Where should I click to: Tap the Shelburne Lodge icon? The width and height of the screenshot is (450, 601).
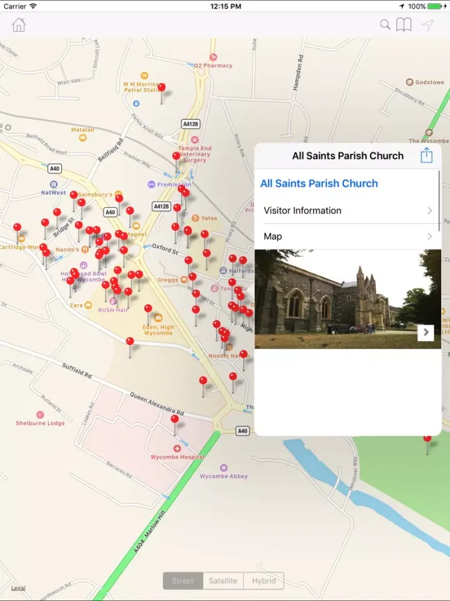coord(40,415)
